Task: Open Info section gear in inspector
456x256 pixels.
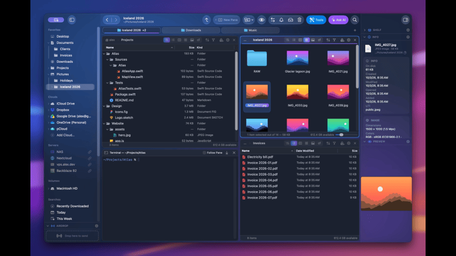Action: coord(408,37)
